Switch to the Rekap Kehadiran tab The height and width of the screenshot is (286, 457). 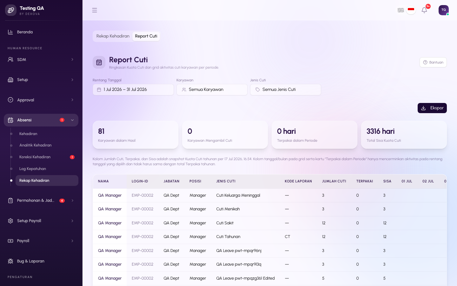click(113, 36)
